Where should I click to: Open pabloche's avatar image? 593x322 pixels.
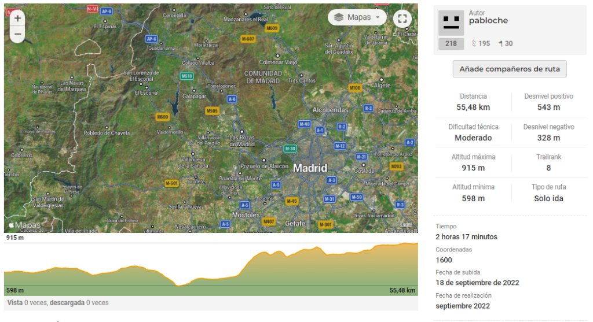point(451,23)
